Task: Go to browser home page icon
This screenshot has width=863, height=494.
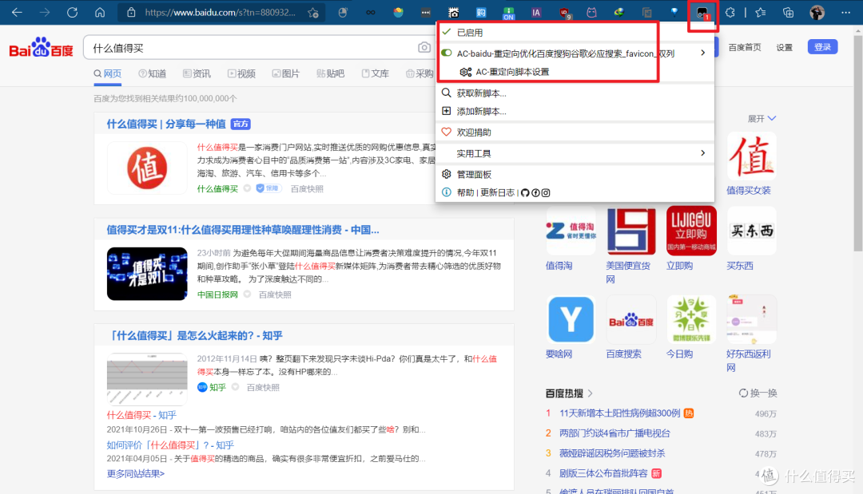Action: click(100, 13)
